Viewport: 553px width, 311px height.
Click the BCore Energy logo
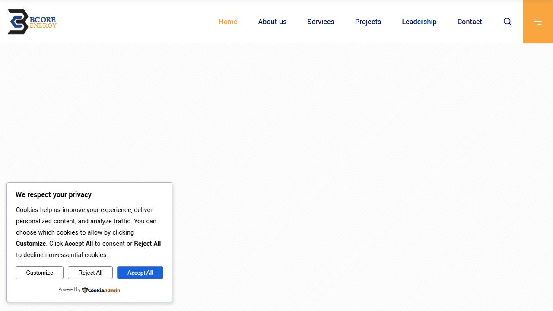coord(32,22)
